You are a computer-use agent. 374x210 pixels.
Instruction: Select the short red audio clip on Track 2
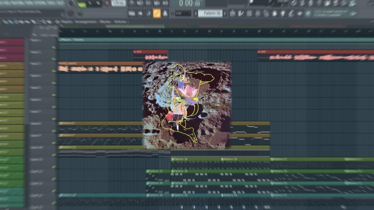coord(150,55)
